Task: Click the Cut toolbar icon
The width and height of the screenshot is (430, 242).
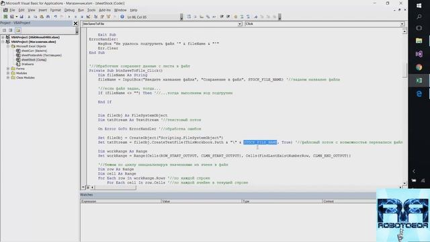Action: pos(29,17)
